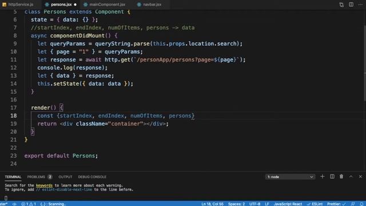The image size is (366, 206).
Task: Click the '/personApp/persons?page=' template string
Action: click(x=176, y=60)
